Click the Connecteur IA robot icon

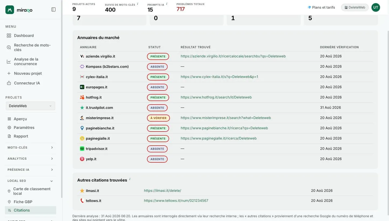tap(9, 83)
